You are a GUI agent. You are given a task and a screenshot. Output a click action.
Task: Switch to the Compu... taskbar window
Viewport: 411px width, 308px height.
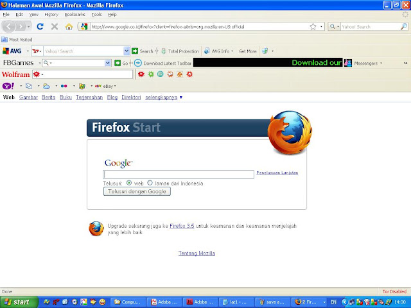point(127,302)
